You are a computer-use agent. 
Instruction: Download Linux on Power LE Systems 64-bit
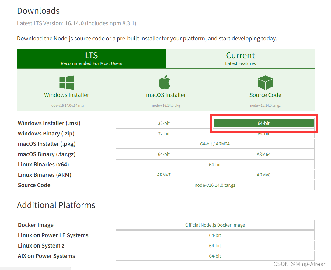215,235
